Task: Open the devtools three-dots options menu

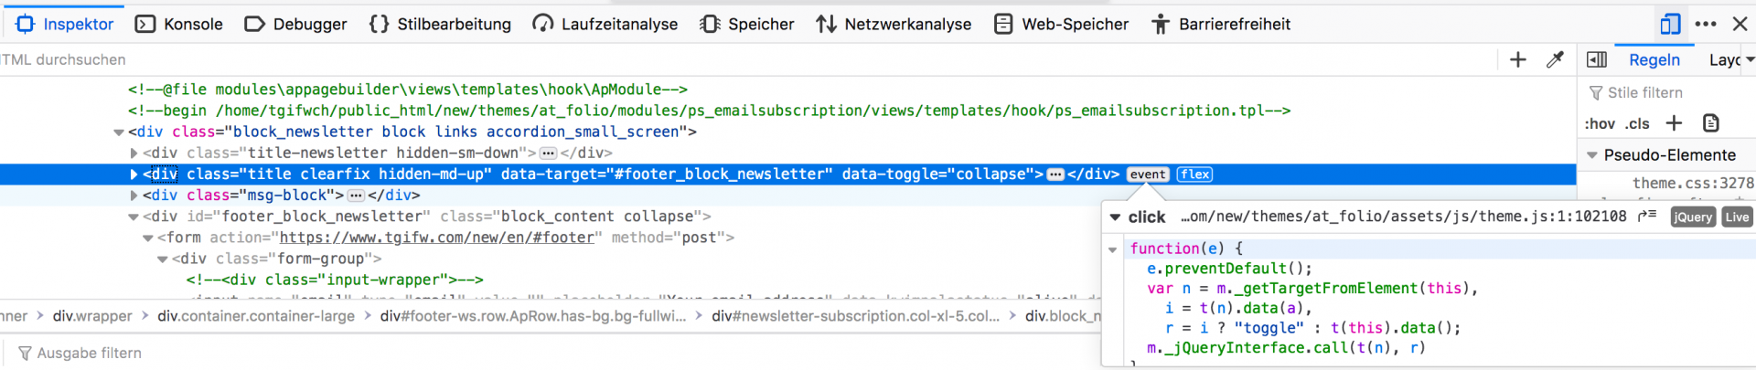Action: (x=1706, y=24)
